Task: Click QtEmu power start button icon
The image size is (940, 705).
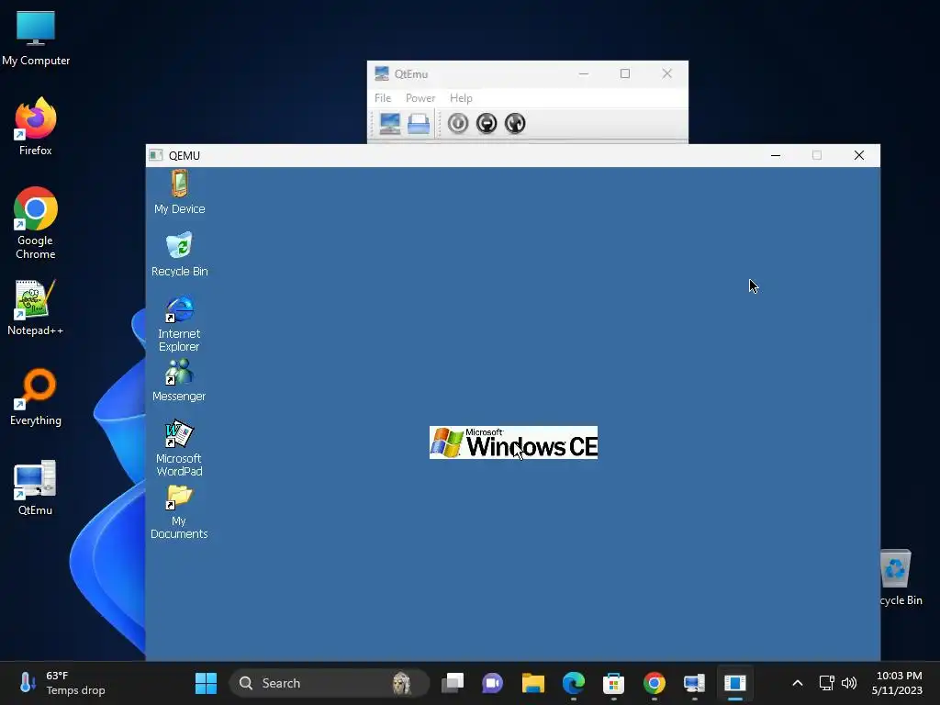Action: coord(458,124)
